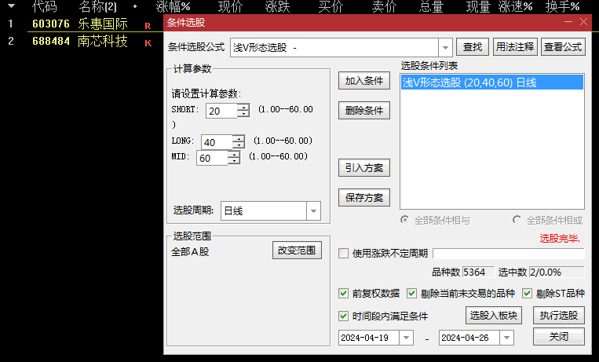Click the K marker beside 南芯科技
The width and height of the screenshot is (599, 362).
(148, 43)
